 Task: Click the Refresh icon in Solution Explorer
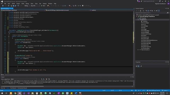click(x=148, y=11)
